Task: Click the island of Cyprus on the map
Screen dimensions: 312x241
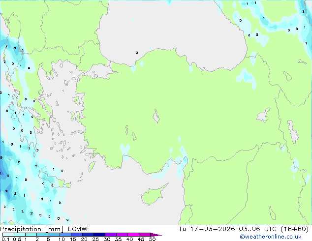Action: 152,196
